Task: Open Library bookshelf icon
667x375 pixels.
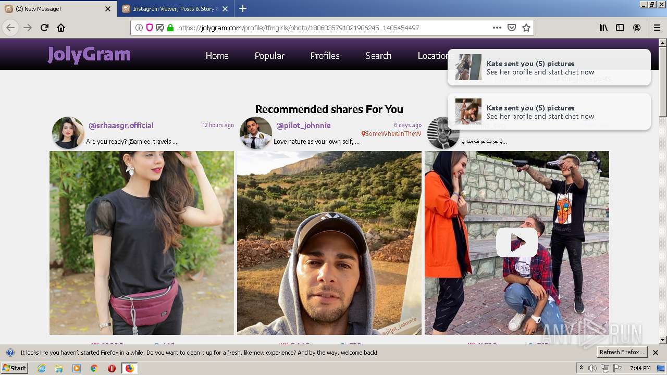Action: coord(603,28)
